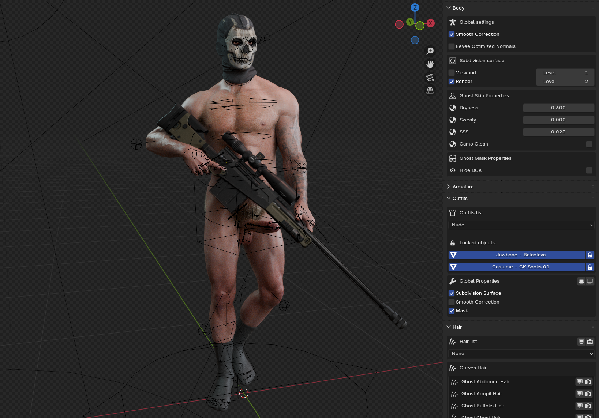Toggle render camera icon for Hair list

point(590,342)
